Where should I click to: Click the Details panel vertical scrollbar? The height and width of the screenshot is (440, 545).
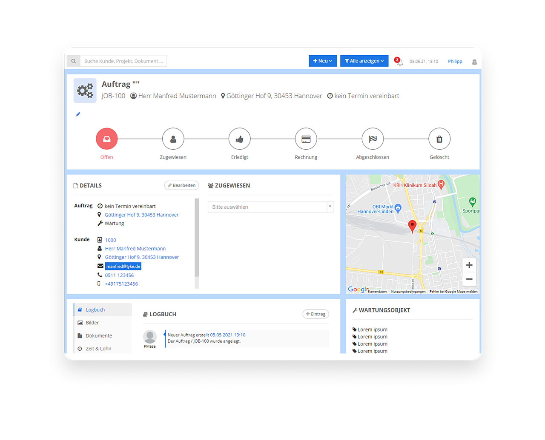point(197,238)
